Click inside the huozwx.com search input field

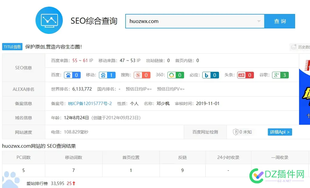pos(170,21)
